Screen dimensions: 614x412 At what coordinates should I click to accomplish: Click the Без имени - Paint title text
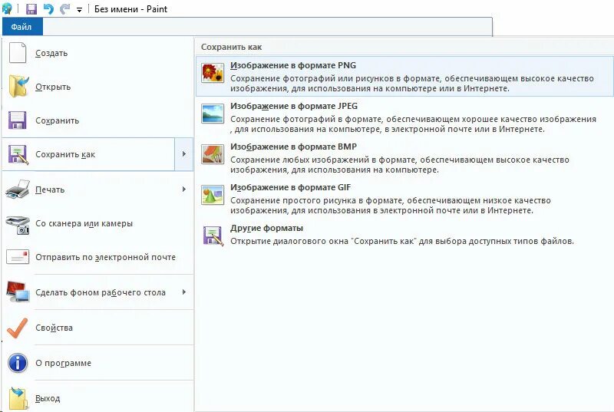pos(130,9)
